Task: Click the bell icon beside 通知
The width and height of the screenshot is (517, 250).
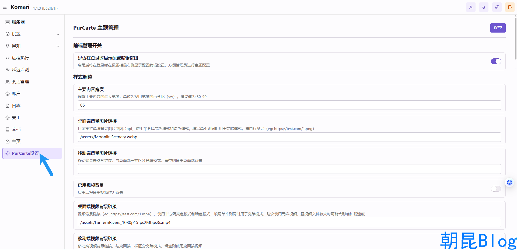Action: 8,46
